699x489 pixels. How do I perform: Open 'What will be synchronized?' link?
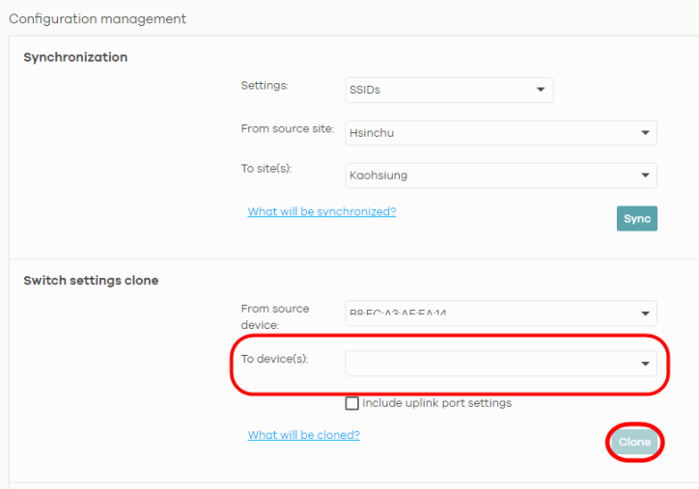click(x=322, y=212)
